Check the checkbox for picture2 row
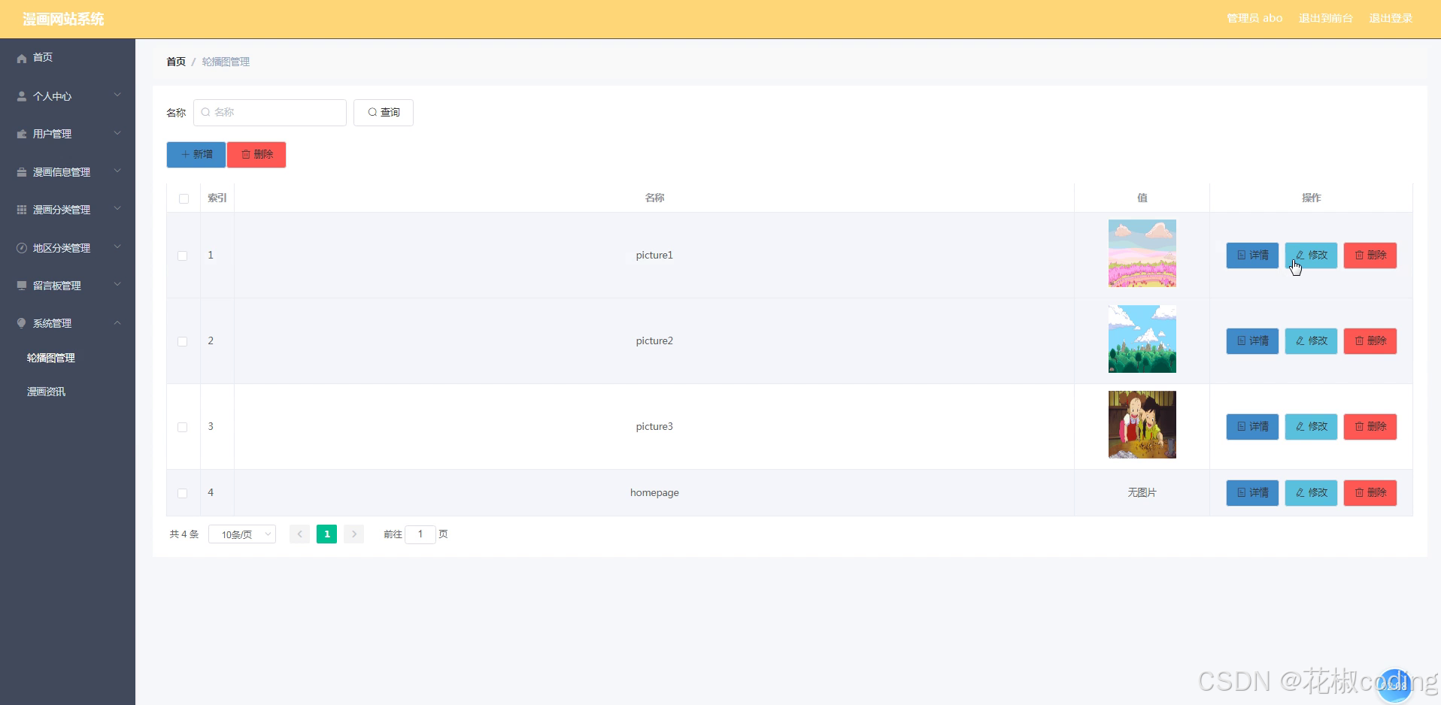The image size is (1441, 705). click(183, 341)
